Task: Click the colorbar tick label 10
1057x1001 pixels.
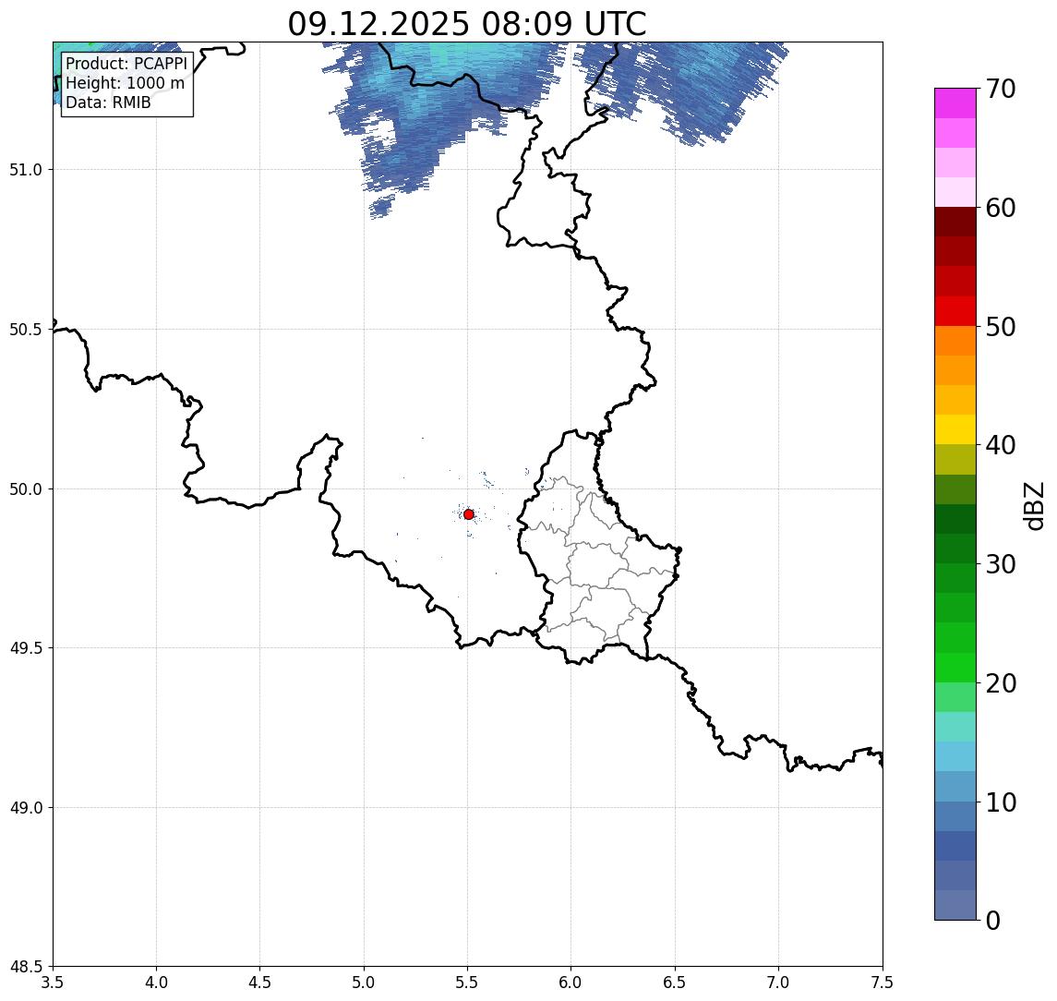Action: tap(1001, 802)
